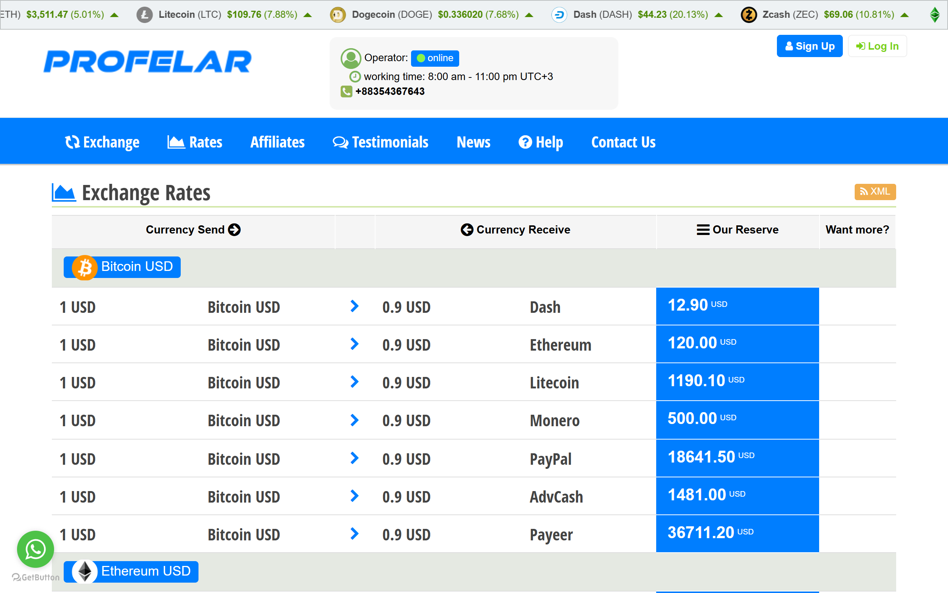The width and height of the screenshot is (948, 593).
Task: Click the Litecoin reserve 1190.10 USD cell
Action: (x=737, y=382)
